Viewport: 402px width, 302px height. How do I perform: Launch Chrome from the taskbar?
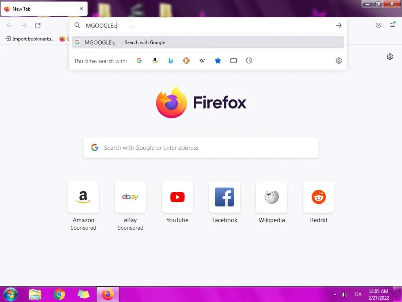59,294
